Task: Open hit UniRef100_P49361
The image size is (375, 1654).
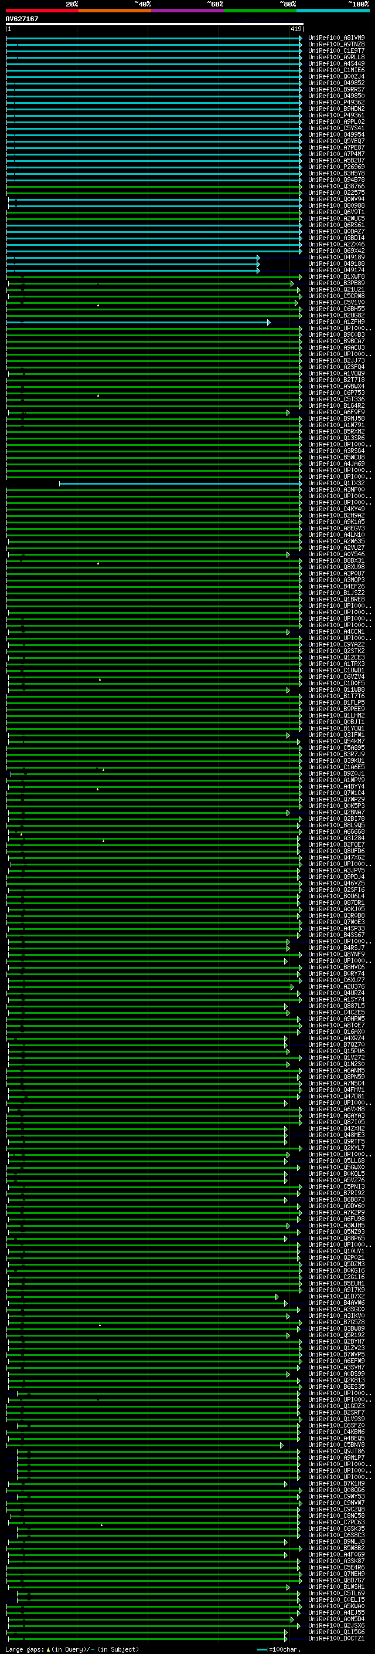Action: coord(336,115)
